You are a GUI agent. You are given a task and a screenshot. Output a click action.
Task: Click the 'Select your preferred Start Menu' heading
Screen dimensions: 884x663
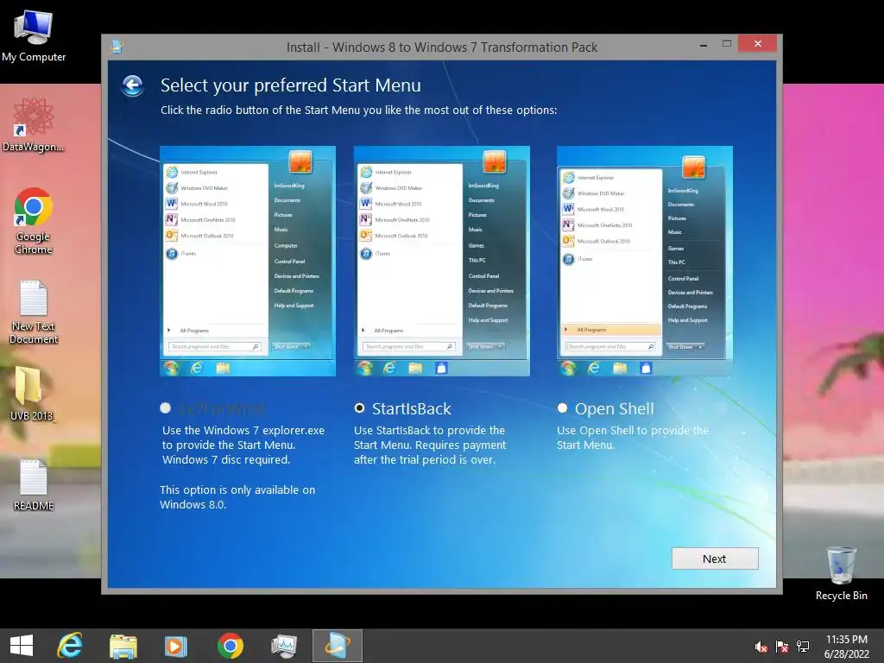[x=290, y=85]
